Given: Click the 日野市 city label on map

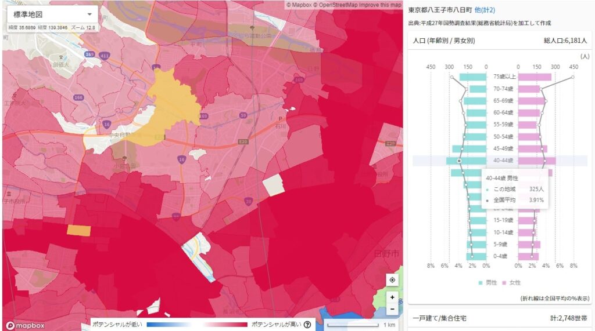Looking at the screenshot, I should point(386,254).
